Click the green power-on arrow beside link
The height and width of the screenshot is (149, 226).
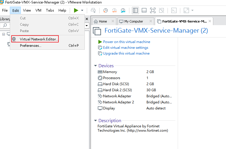[x=100, y=42]
